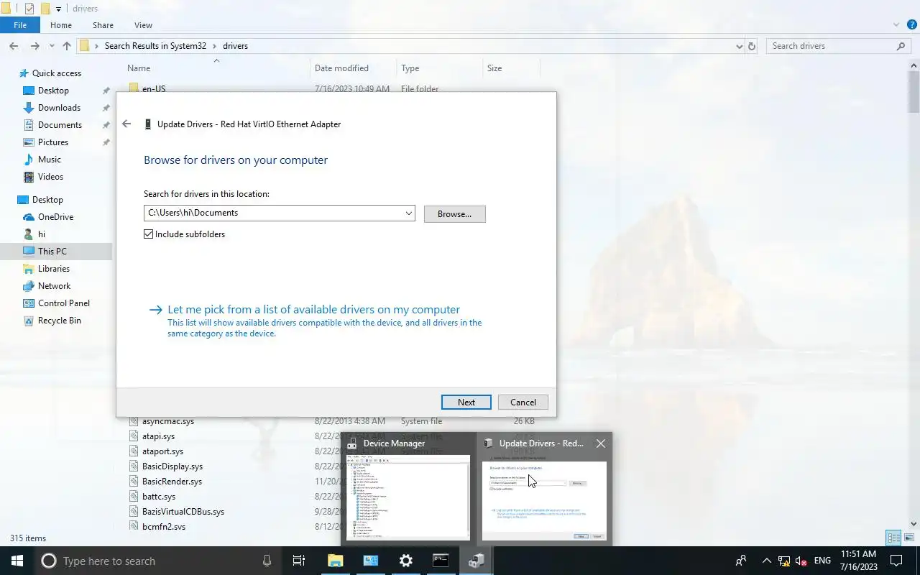Close the Update Drivers taskbar preview
The image size is (920, 575).
(601, 443)
